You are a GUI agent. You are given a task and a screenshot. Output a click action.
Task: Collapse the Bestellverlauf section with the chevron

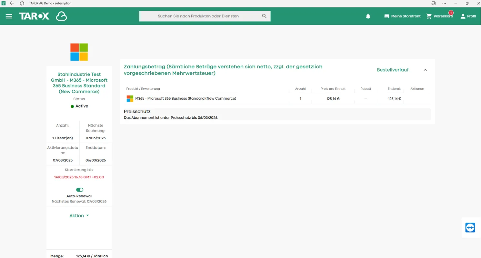coord(425,70)
